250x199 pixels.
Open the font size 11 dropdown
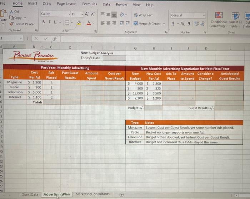pyautogui.click(x=82, y=14)
